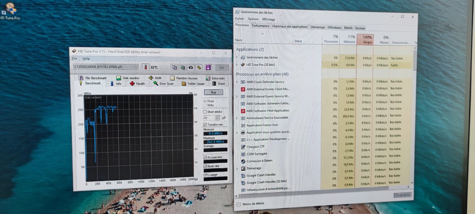Click the Task Manager title bar icon

coord(237,13)
